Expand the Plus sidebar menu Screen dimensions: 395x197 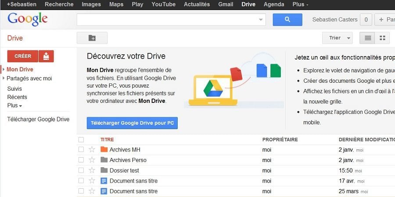point(14,106)
